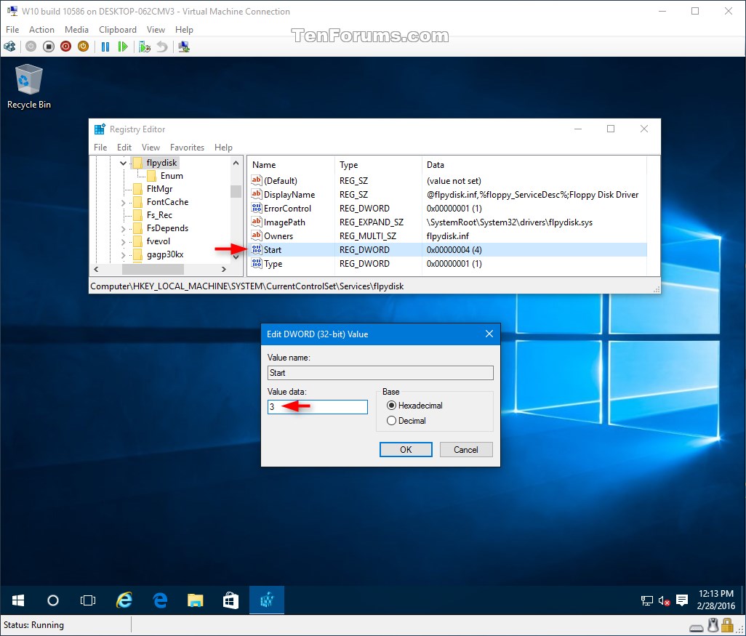Send Ctrl+Alt+Delete to the virtual machine
746x636 pixels.
click(10, 46)
